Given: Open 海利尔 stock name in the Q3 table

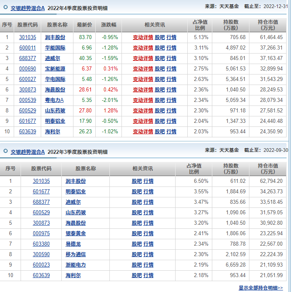Looking at the screenshot, I should pyautogui.click(x=73, y=275).
